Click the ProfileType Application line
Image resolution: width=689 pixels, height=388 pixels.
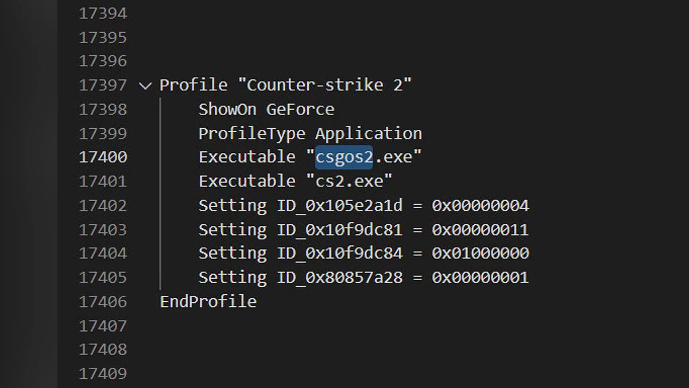click(x=310, y=133)
